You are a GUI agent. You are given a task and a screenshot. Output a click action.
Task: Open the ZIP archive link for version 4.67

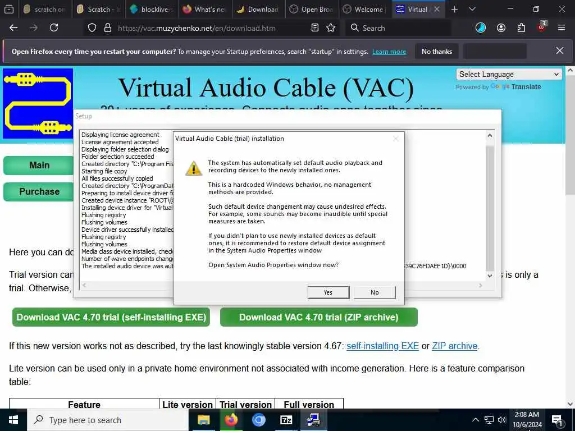click(455, 346)
